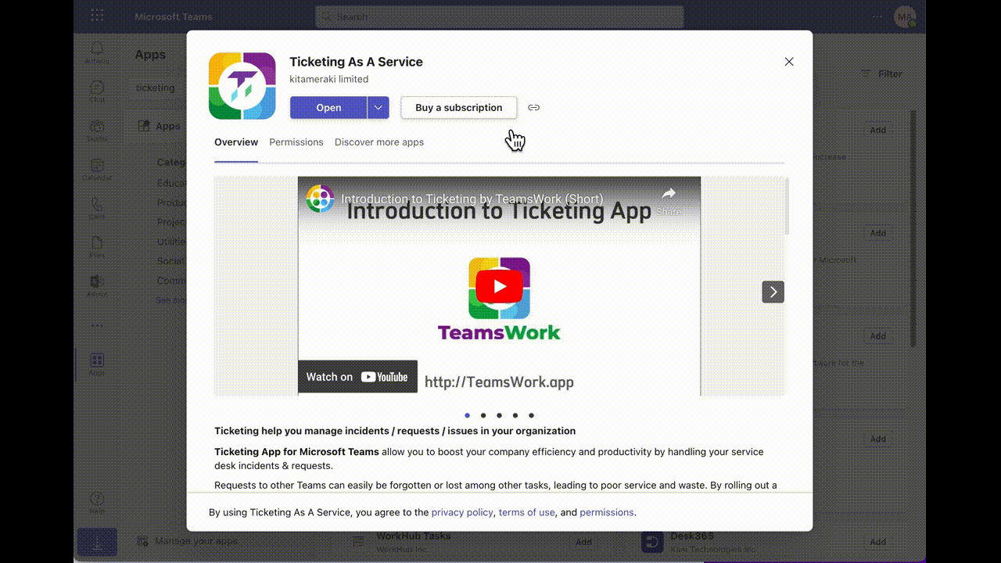
Task: Go to Activity in Teams sidebar
Action: (97, 53)
